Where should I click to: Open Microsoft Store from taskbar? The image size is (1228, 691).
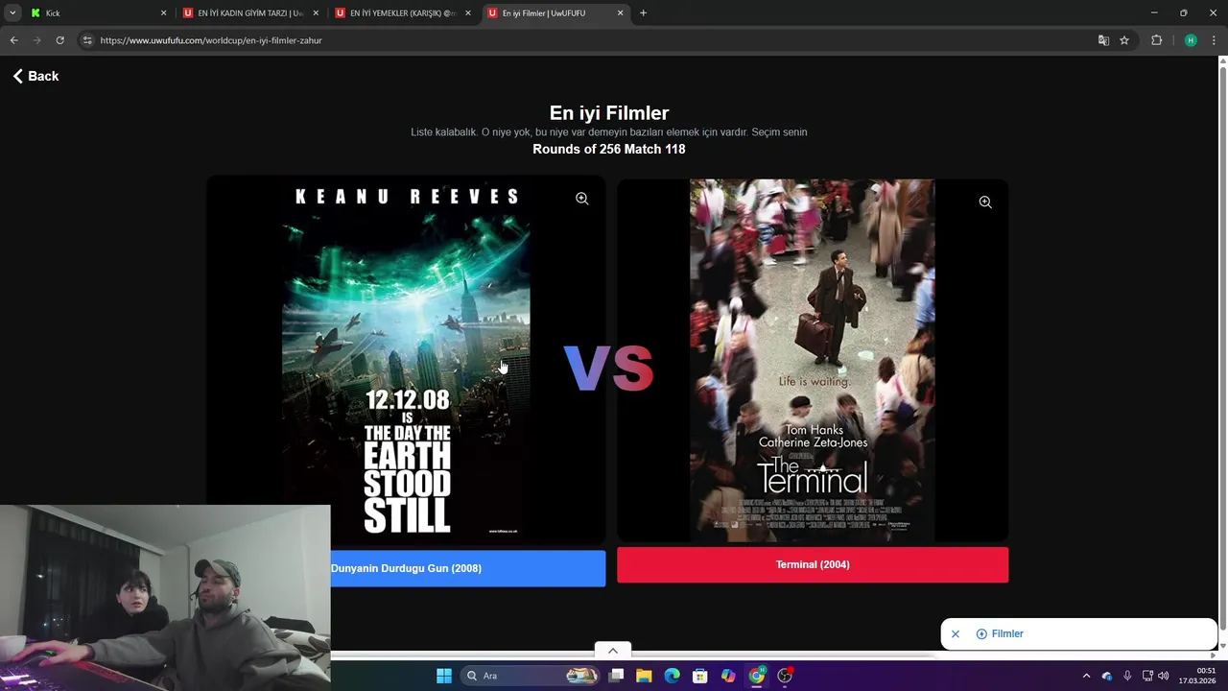700,676
